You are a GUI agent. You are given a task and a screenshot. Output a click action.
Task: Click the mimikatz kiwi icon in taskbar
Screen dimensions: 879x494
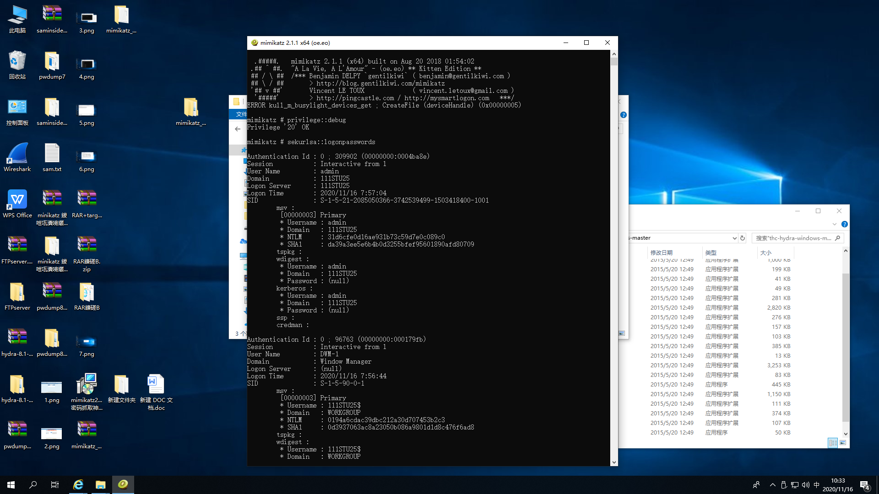[x=123, y=484]
